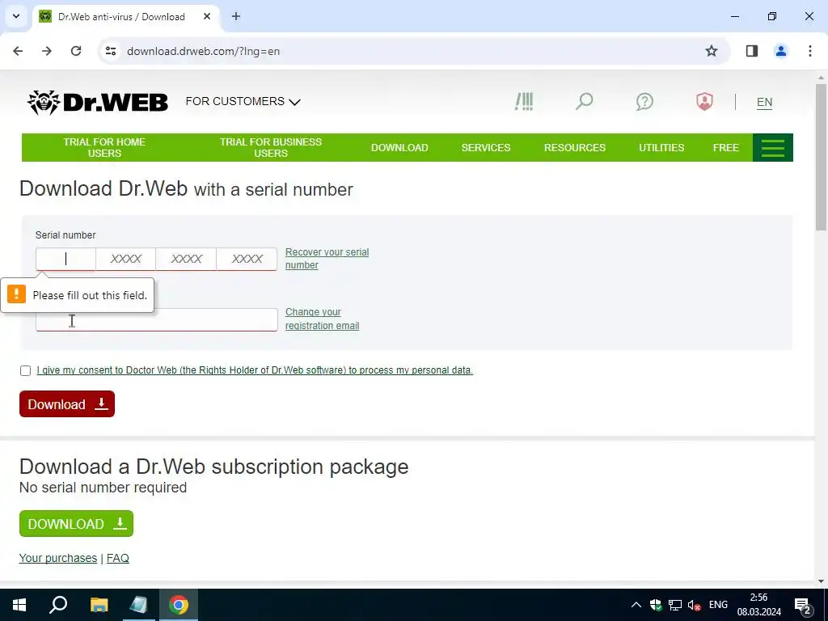Open muted volume tray icon
Screen dimensions: 828x621
[x=694, y=605]
